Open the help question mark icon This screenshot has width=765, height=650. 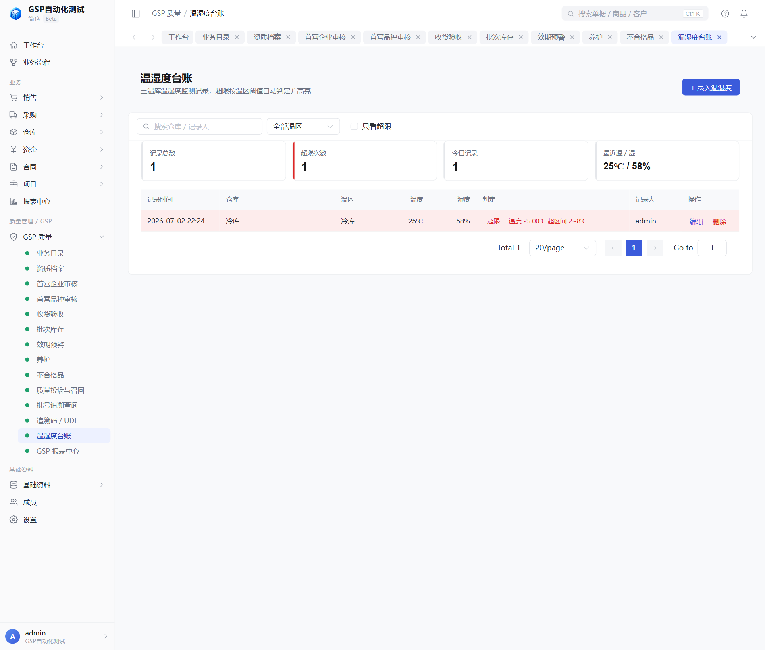coord(725,14)
